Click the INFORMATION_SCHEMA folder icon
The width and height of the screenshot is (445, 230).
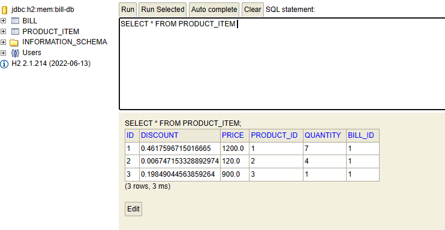pos(14,43)
